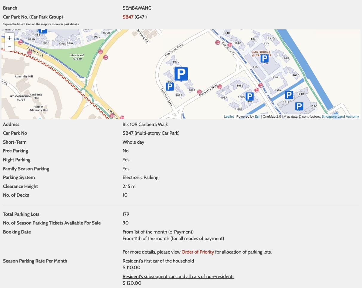This screenshot has width=362, height=288.
Task: Click the season tickets available value "90"
Action: click(x=126, y=223)
